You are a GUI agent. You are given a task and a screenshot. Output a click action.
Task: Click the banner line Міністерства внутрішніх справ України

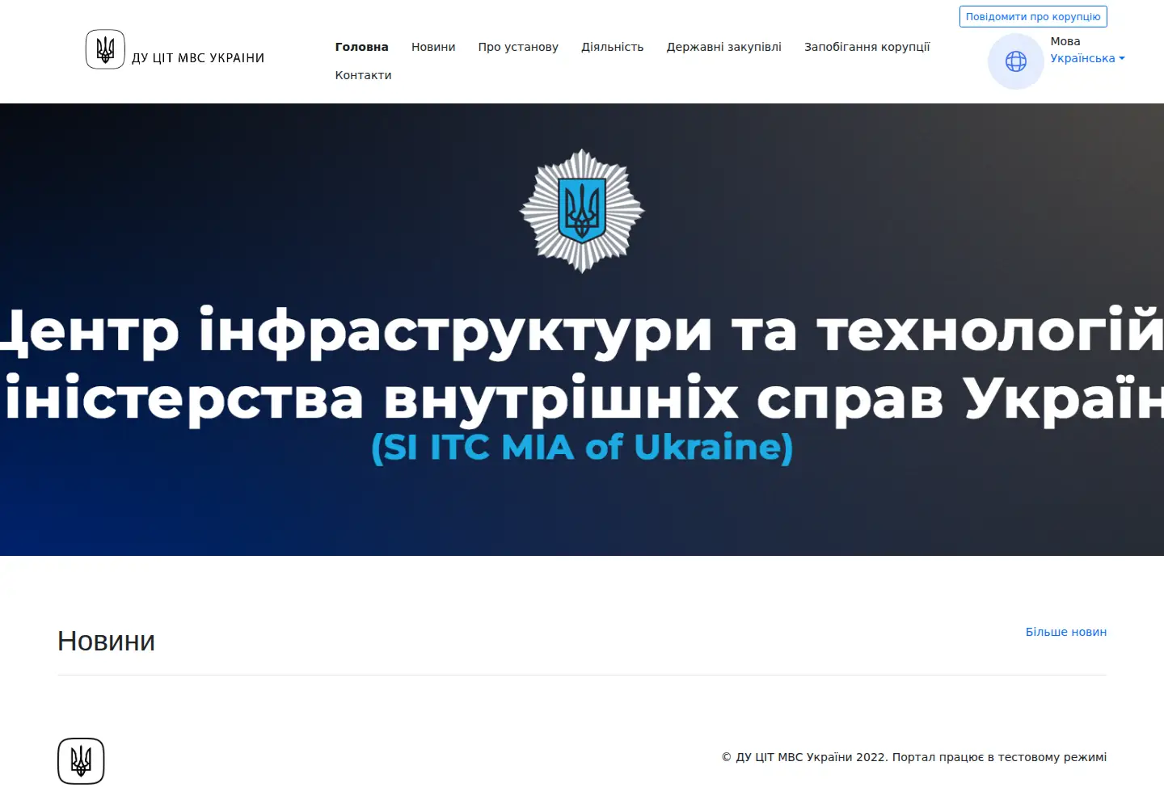coord(582,398)
